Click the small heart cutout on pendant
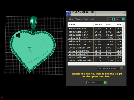The height and width of the screenshot is (100, 134). (x=18, y=35)
